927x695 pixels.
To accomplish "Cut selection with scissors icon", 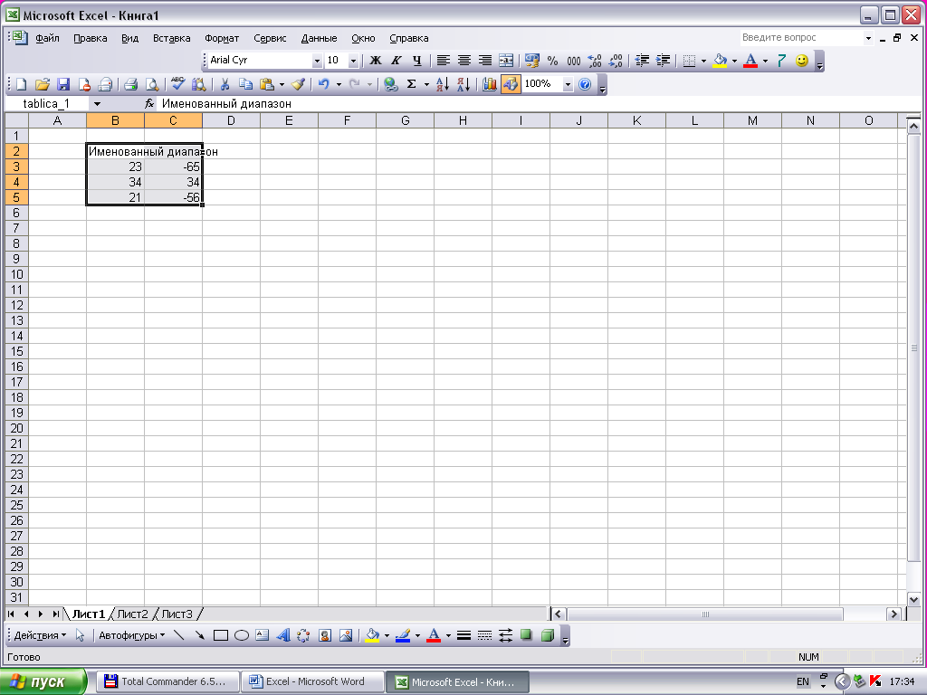I will pos(225,84).
